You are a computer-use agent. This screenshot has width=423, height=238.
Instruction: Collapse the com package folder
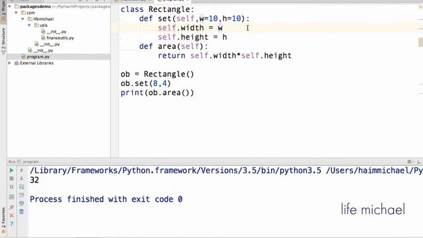coord(16,13)
